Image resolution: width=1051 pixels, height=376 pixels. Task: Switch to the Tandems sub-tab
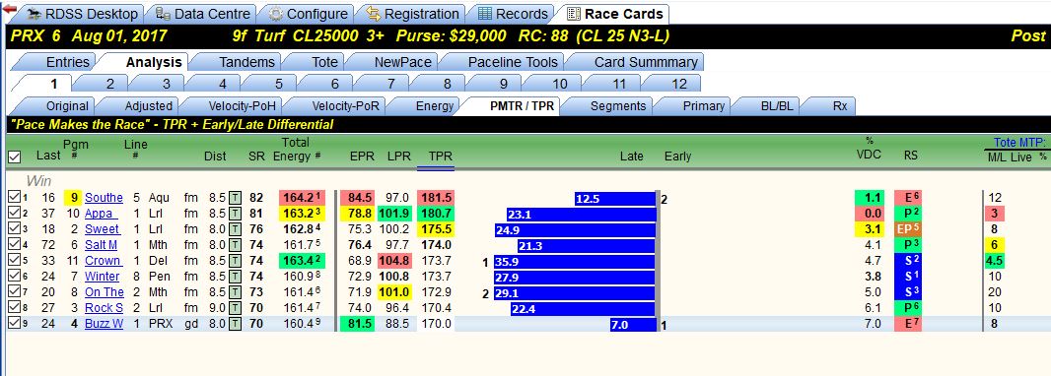coord(246,62)
